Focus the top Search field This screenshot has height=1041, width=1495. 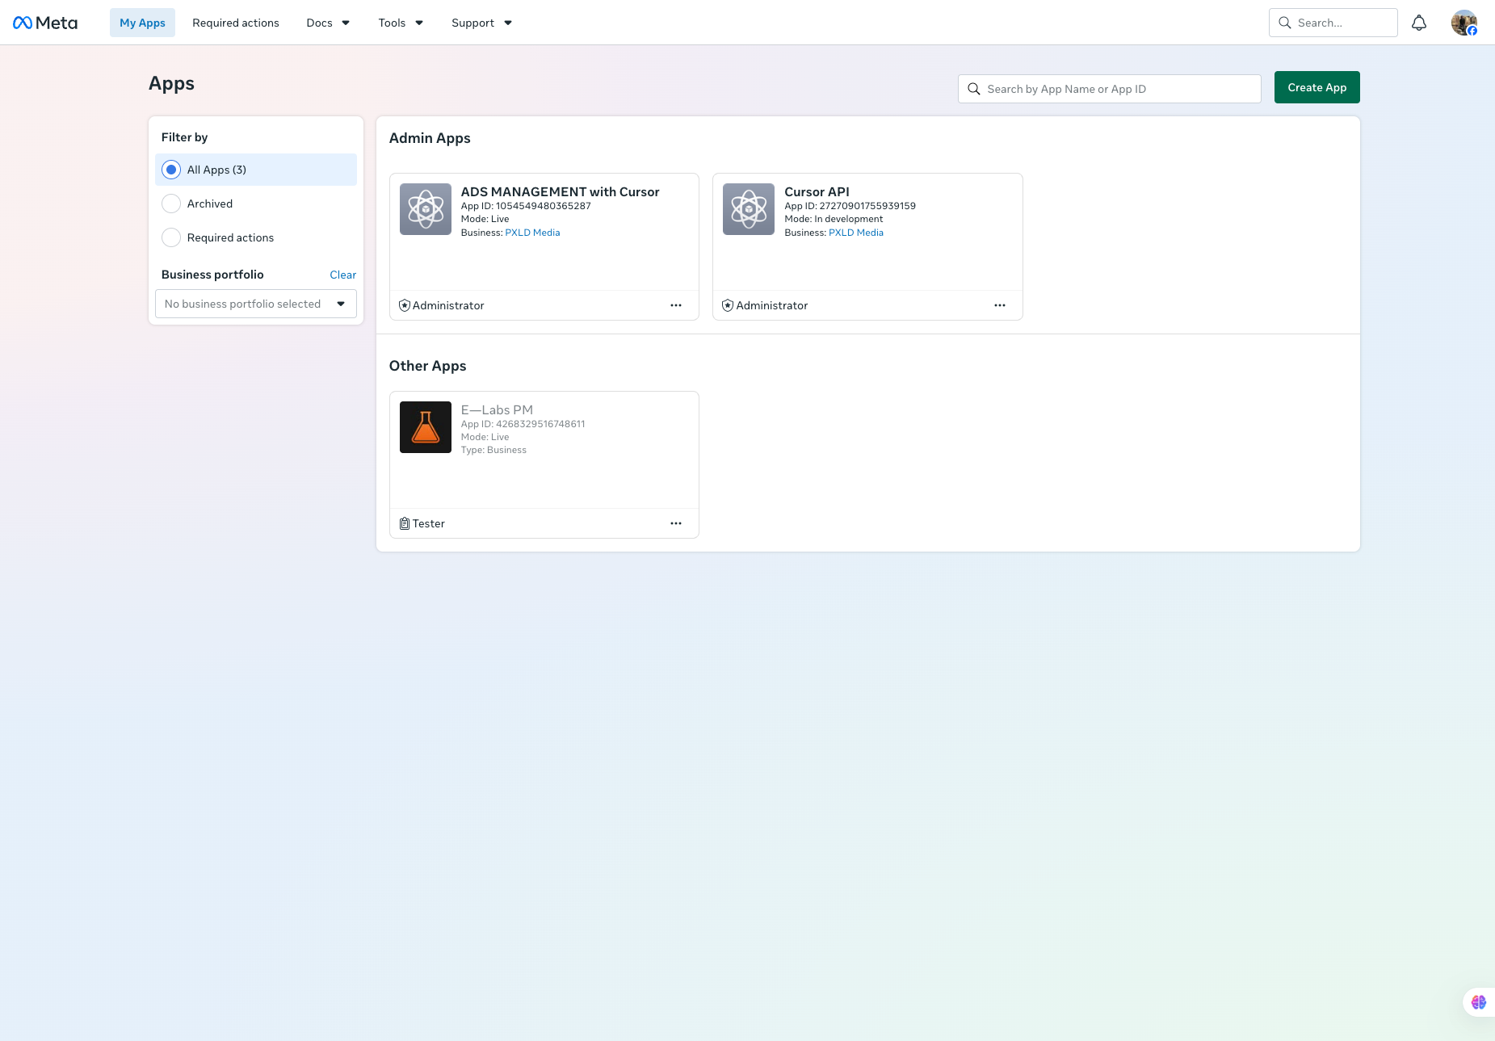tap(1333, 23)
